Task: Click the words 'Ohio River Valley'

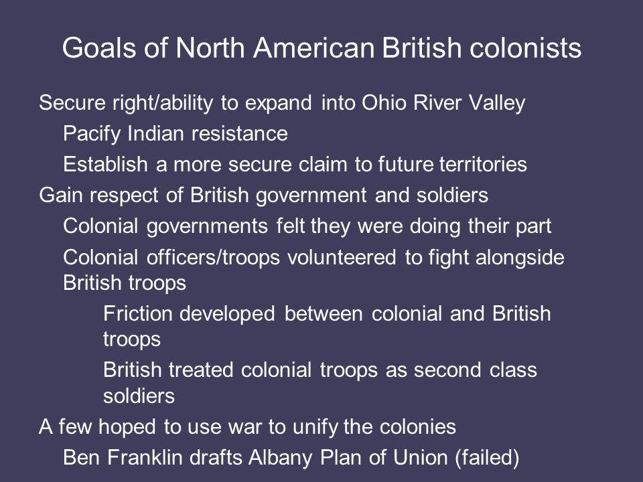Action: point(443,103)
